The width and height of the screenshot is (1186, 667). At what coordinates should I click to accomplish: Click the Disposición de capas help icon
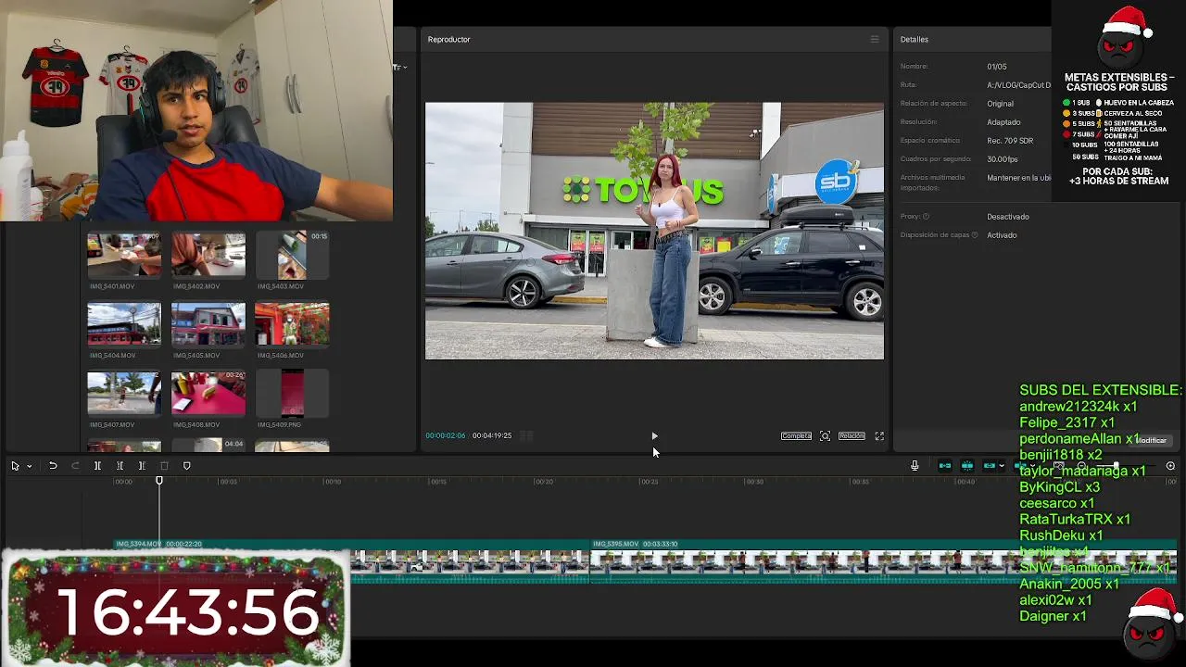(975, 235)
